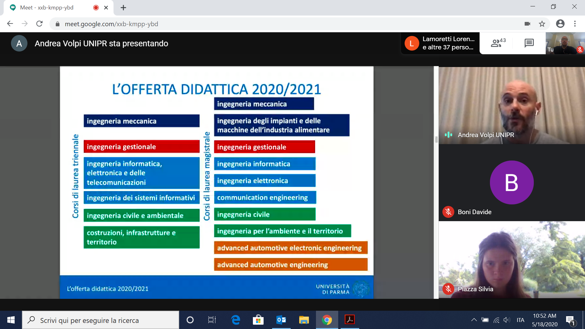This screenshot has height=329, width=585.
Task: Open Outlook from the taskbar
Action: pyautogui.click(x=281, y=320)
